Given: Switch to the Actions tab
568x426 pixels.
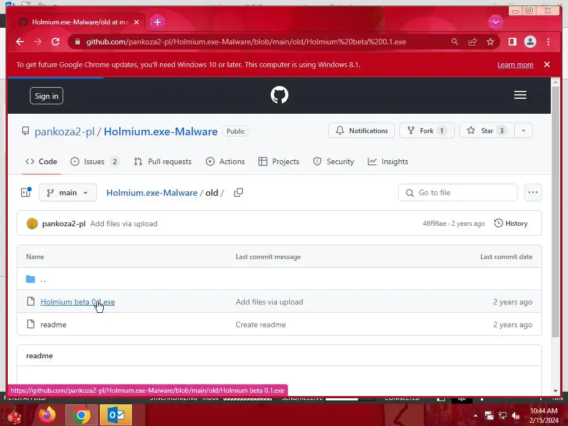Looking at the screenshot, I should (x=225, y=161).
